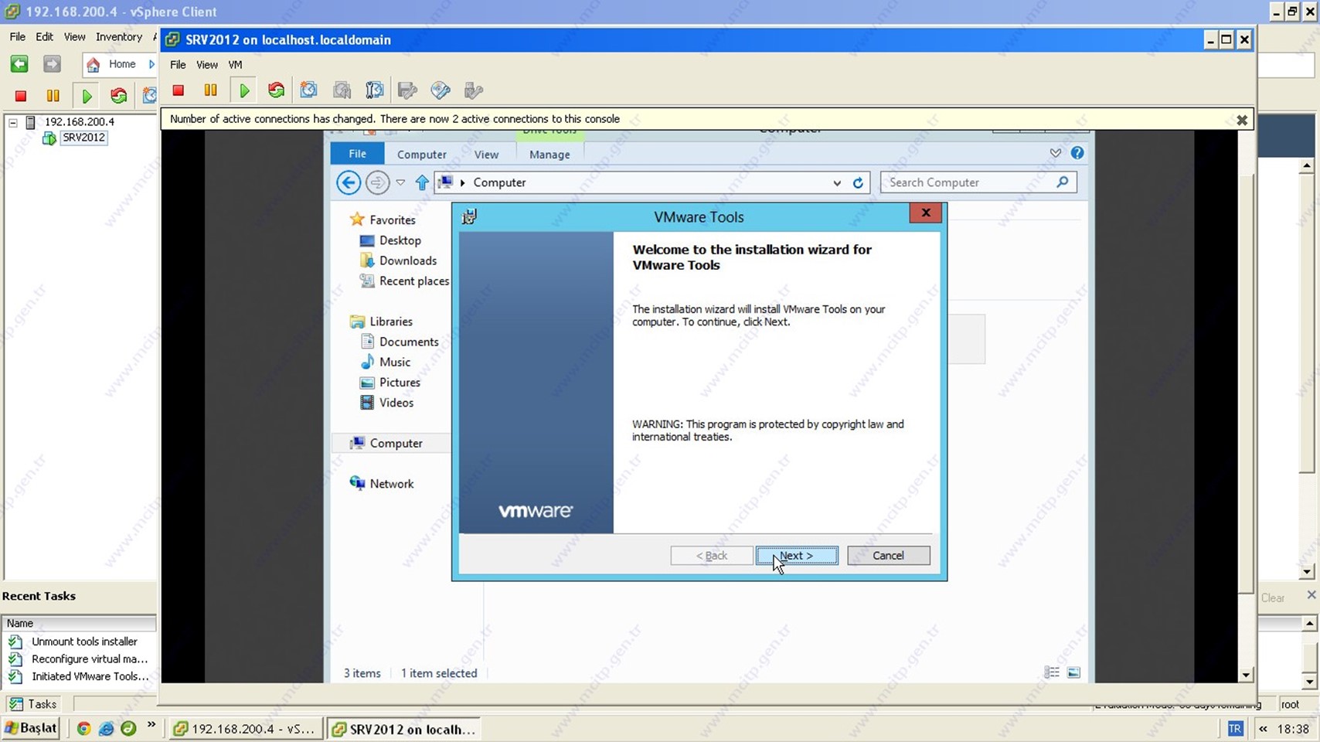Select the Unmount tools installer task
Screen dimensions: 1320x742
coord(84,642)
